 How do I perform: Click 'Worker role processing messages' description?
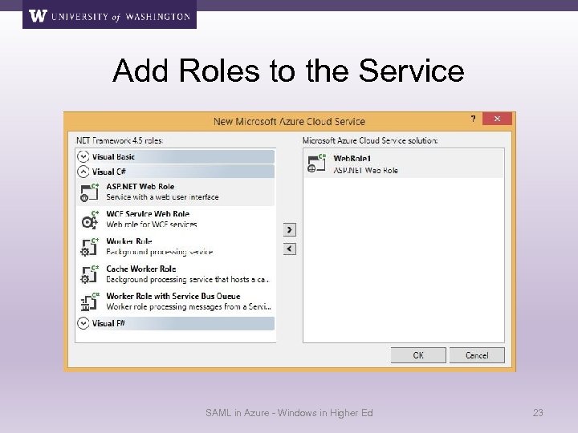(x=189, y=306)
